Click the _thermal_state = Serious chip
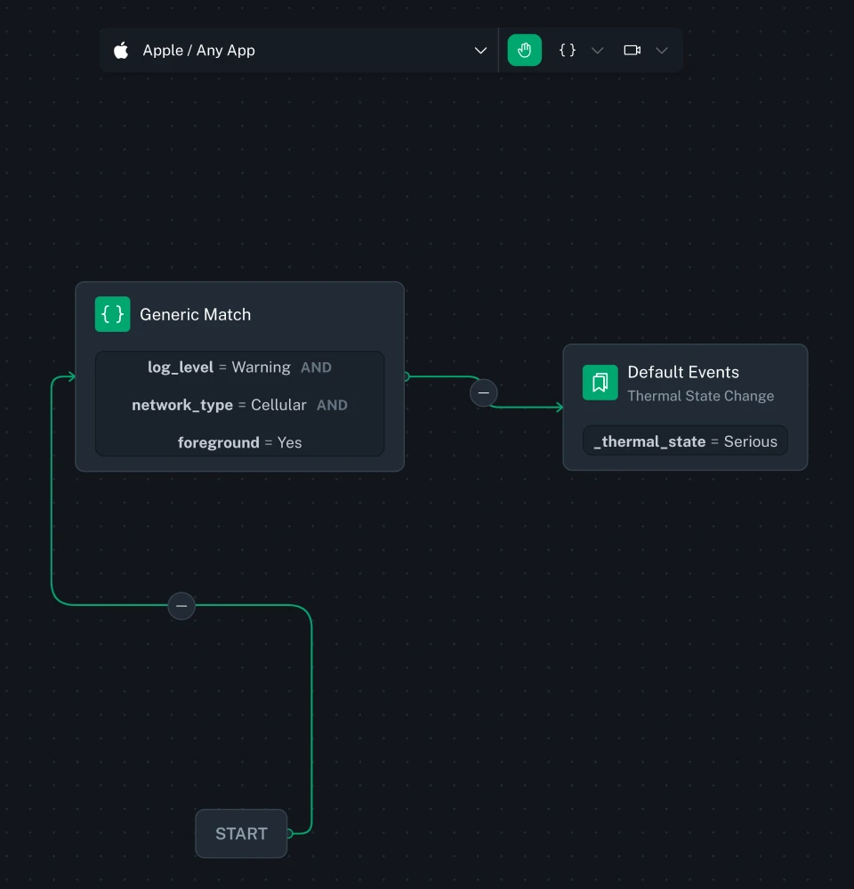The image size is (854, 889). [x=684, y=440]
